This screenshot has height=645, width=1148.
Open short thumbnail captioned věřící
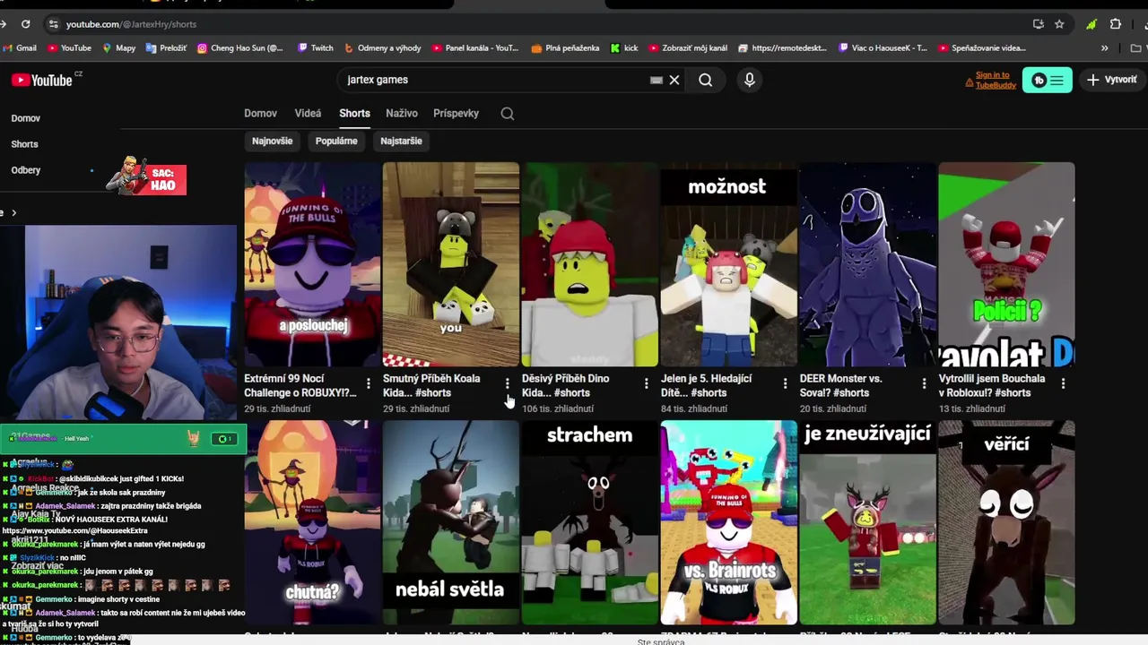click(1006, 522)
